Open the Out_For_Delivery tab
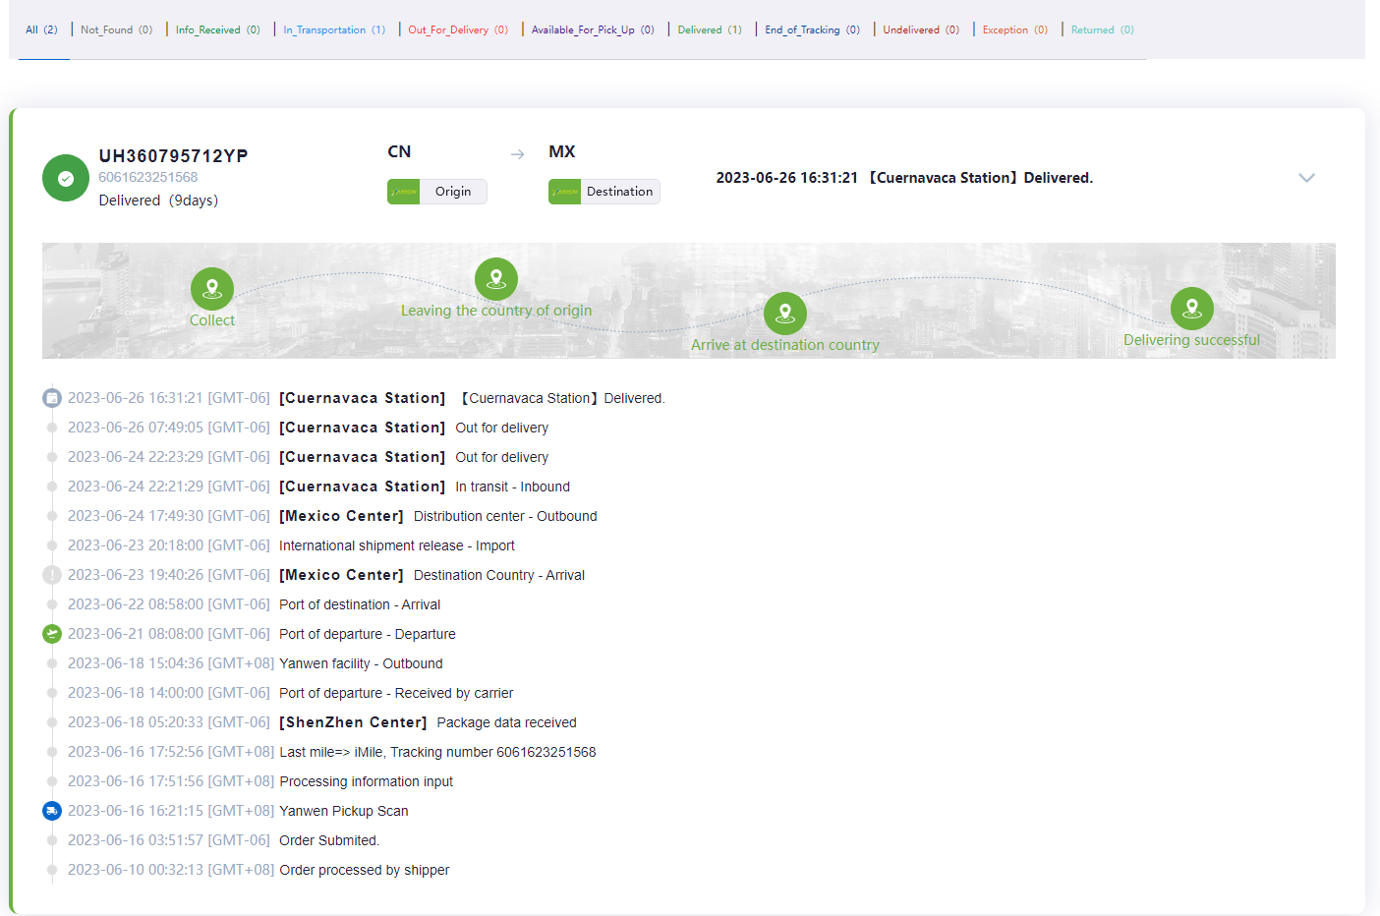Image resolution: width=1380 pixels, height=916 pixels. [458, 29]
